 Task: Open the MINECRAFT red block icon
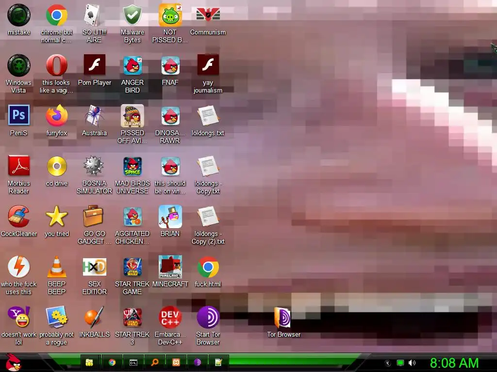tap(170, 267)
